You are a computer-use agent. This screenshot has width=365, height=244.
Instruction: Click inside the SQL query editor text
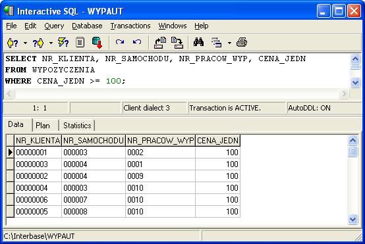coord(177,70)
